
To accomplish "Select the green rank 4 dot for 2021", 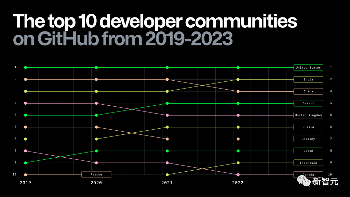I will point(167,103).
